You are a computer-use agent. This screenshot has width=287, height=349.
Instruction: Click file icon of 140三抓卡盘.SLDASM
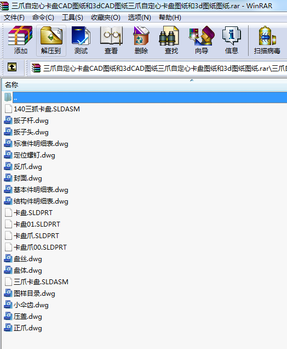8,109
